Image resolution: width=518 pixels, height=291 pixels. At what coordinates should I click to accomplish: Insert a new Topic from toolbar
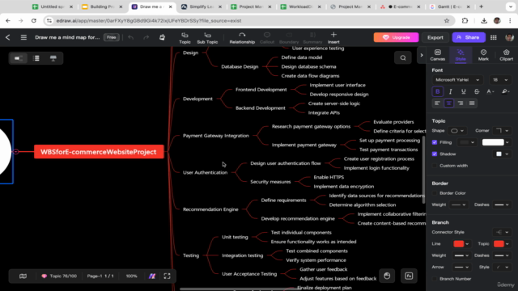coord(185,38)
